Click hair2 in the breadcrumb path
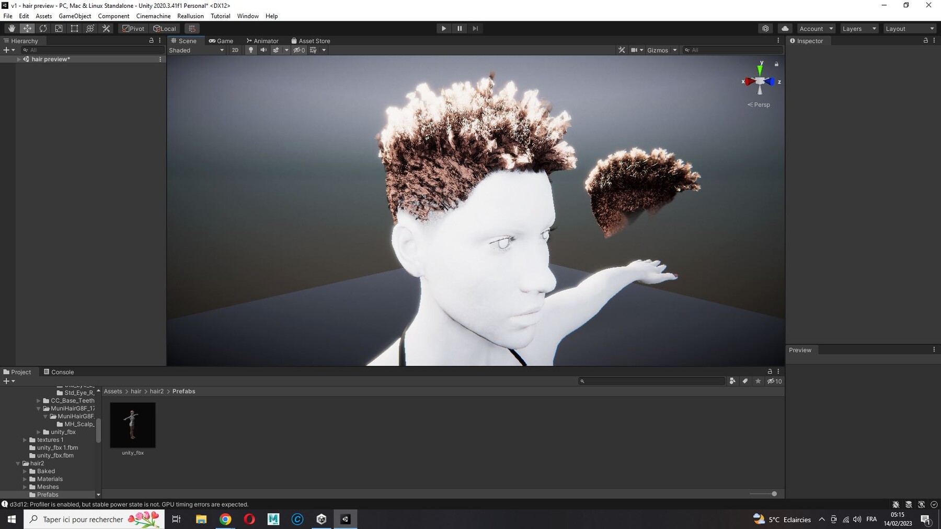This screenshot has height=529, width=941. (157, 391)
